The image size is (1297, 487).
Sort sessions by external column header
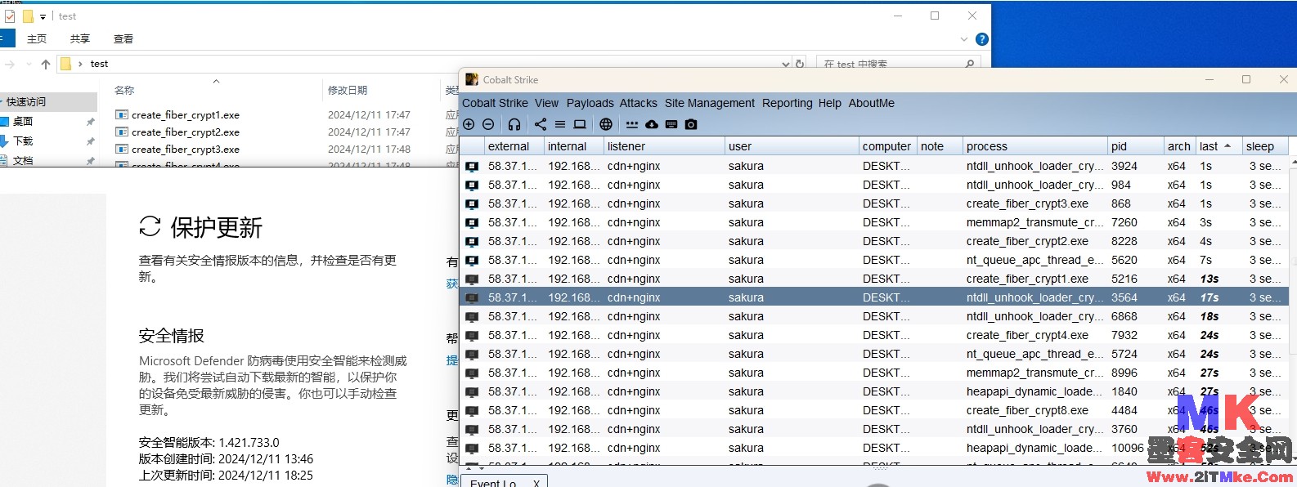pyautogui.click(x=513, y=146)
